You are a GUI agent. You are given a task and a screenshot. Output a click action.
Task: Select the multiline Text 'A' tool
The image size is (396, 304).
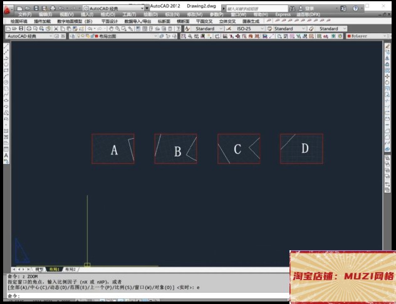[6, 156]
